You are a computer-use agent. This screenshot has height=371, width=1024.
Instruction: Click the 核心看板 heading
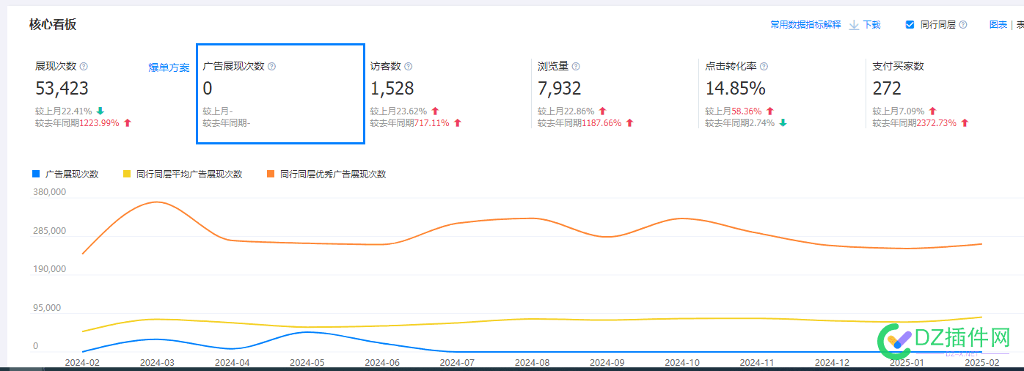click(53, 24)
